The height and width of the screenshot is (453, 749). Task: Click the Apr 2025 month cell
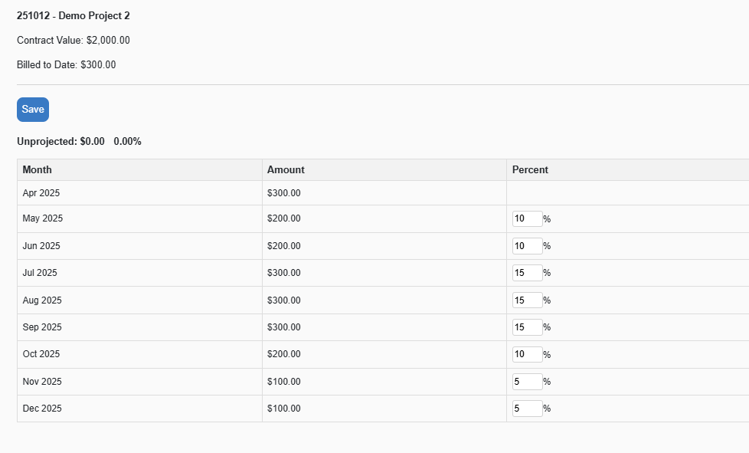(x=41, y=193)
